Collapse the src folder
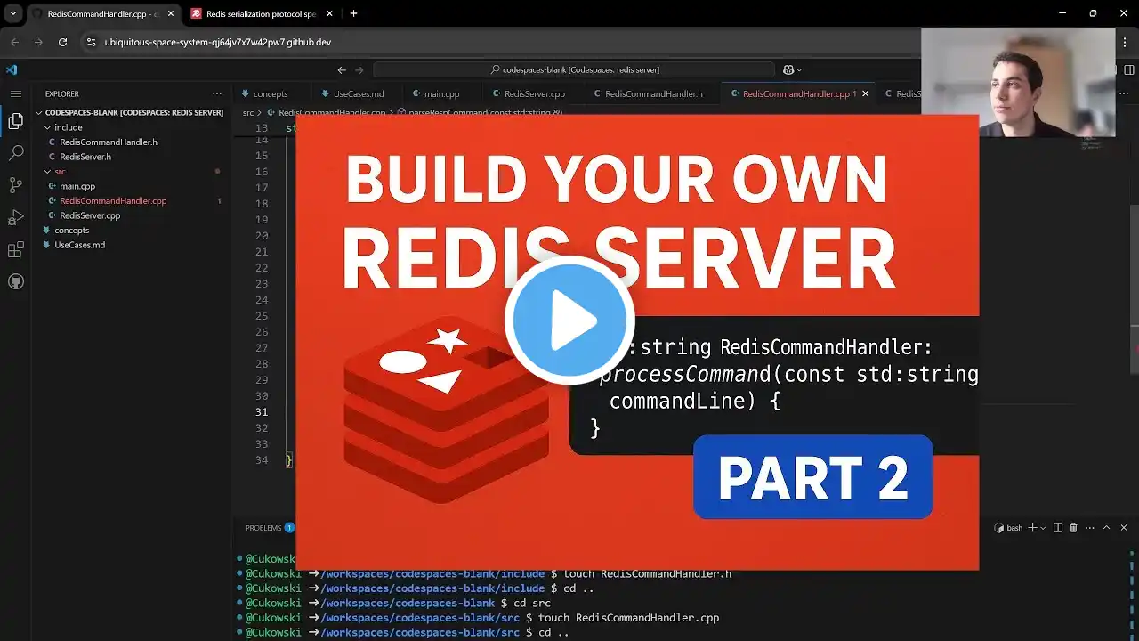 point(47,171)
